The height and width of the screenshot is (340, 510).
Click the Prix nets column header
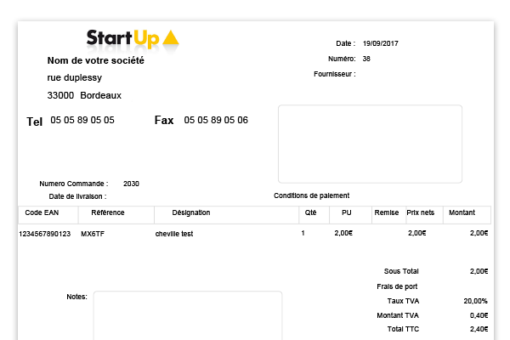(421, 212)
